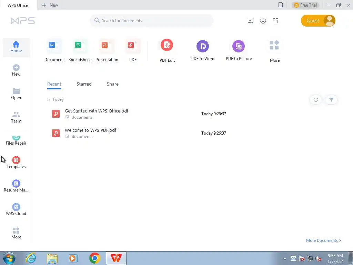Select the WPS Office title tab
Screen dimensions: 353x265
(x=18, y=5)
